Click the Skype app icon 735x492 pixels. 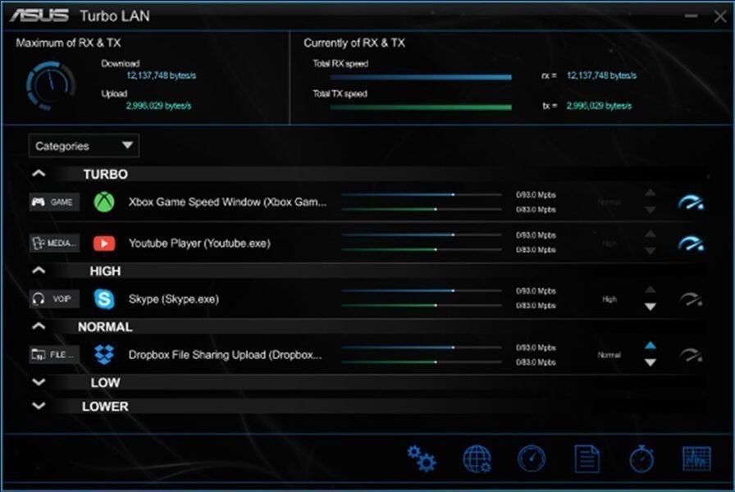coord(104,299)
